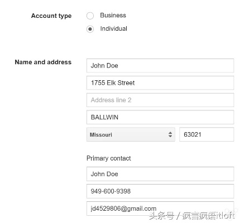Click the 'Business' option label text
This screenshot has height=223, width=240.
point(113,15)
